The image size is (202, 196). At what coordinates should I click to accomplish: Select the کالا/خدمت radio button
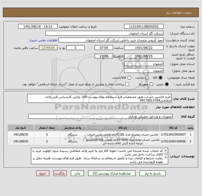point(129,78)
